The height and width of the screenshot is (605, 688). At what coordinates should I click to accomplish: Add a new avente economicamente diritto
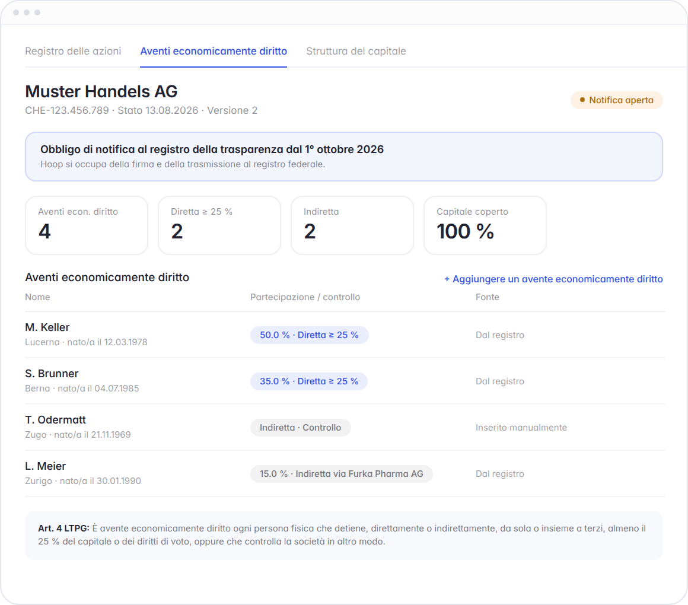[553, 279]
